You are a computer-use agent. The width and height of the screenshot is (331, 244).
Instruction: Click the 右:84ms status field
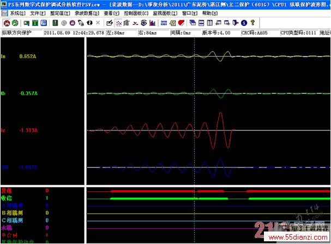tap(153, 33)
